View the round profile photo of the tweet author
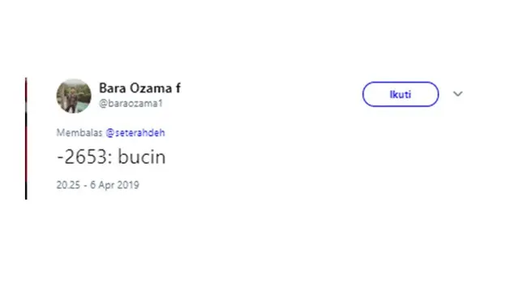This screenshot has width=519, height=292. tap(74, 96)
